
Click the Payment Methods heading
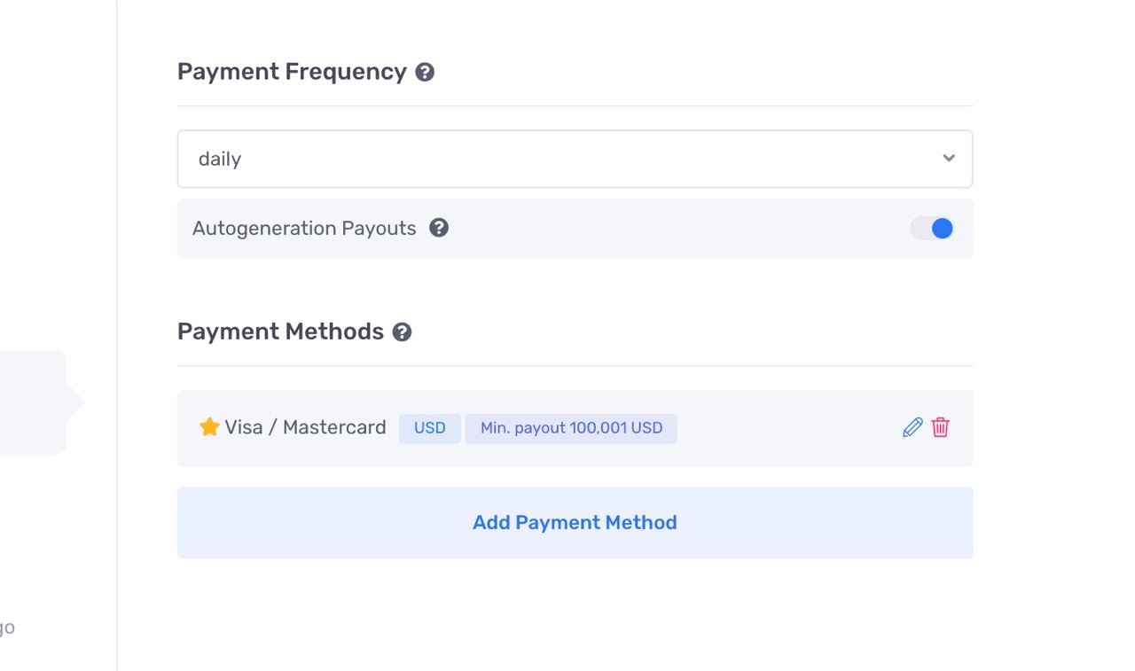280,332
